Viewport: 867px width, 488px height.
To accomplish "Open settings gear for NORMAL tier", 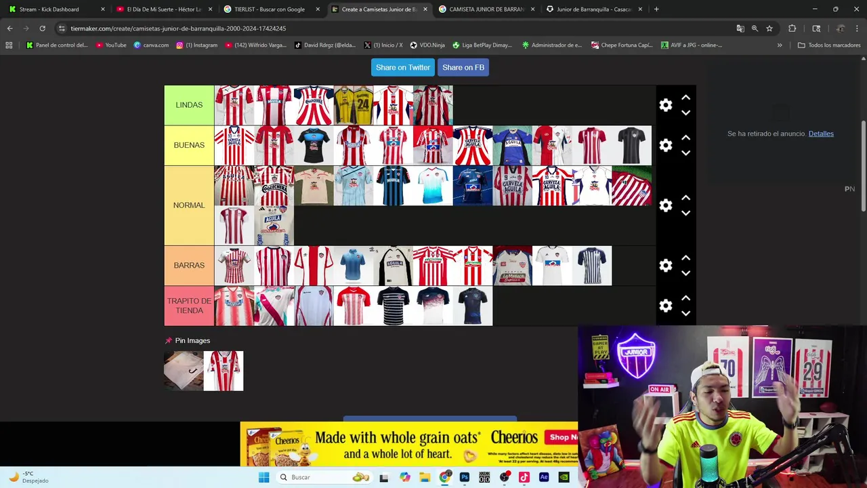I will 666,205.
